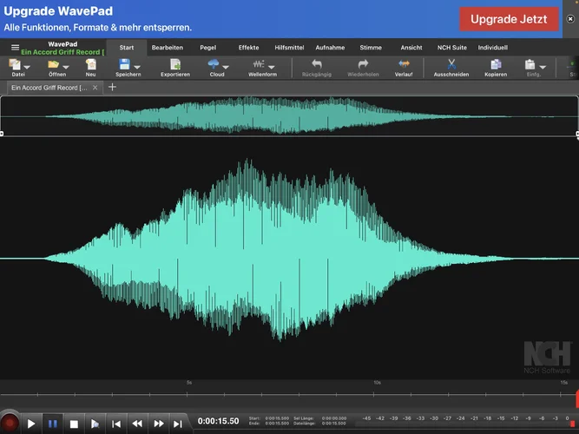Expand the Speichern dropdown arrow
Image resolution: width=579 pixels, height=434 pixels.
tap(137, 67)
